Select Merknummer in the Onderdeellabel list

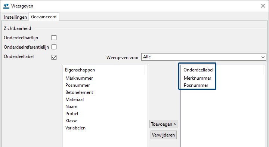point(198,78)
